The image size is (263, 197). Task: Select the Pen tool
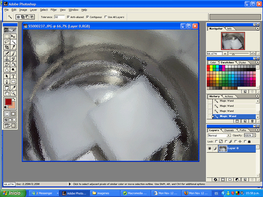click(x=7, y=81)
